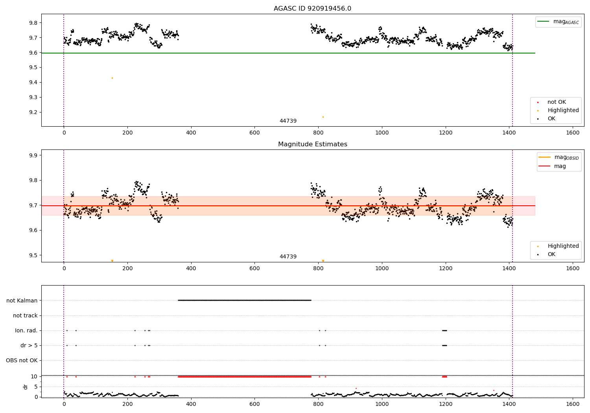The image size is (590, 413).
Task: Click the 9.3 y-axis tick label in top panel
Action: pyautogui.click(x=33, y=97)
